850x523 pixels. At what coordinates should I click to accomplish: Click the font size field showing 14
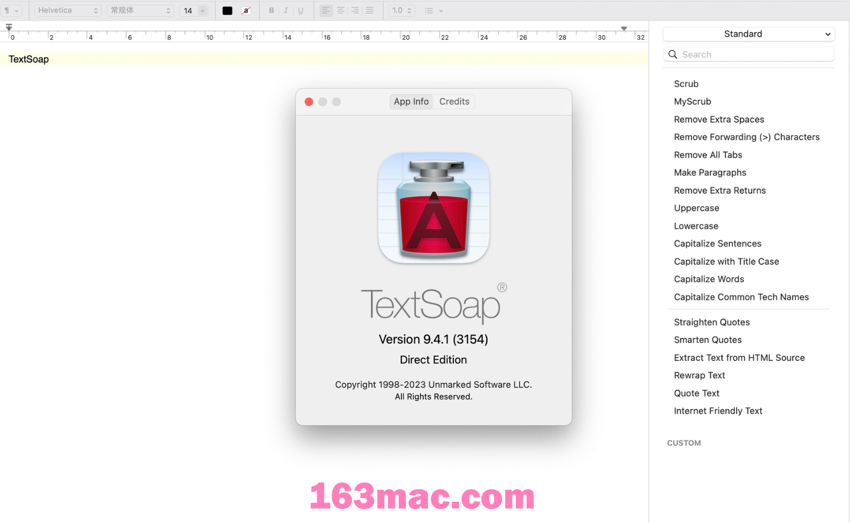(x=188, y=10)
